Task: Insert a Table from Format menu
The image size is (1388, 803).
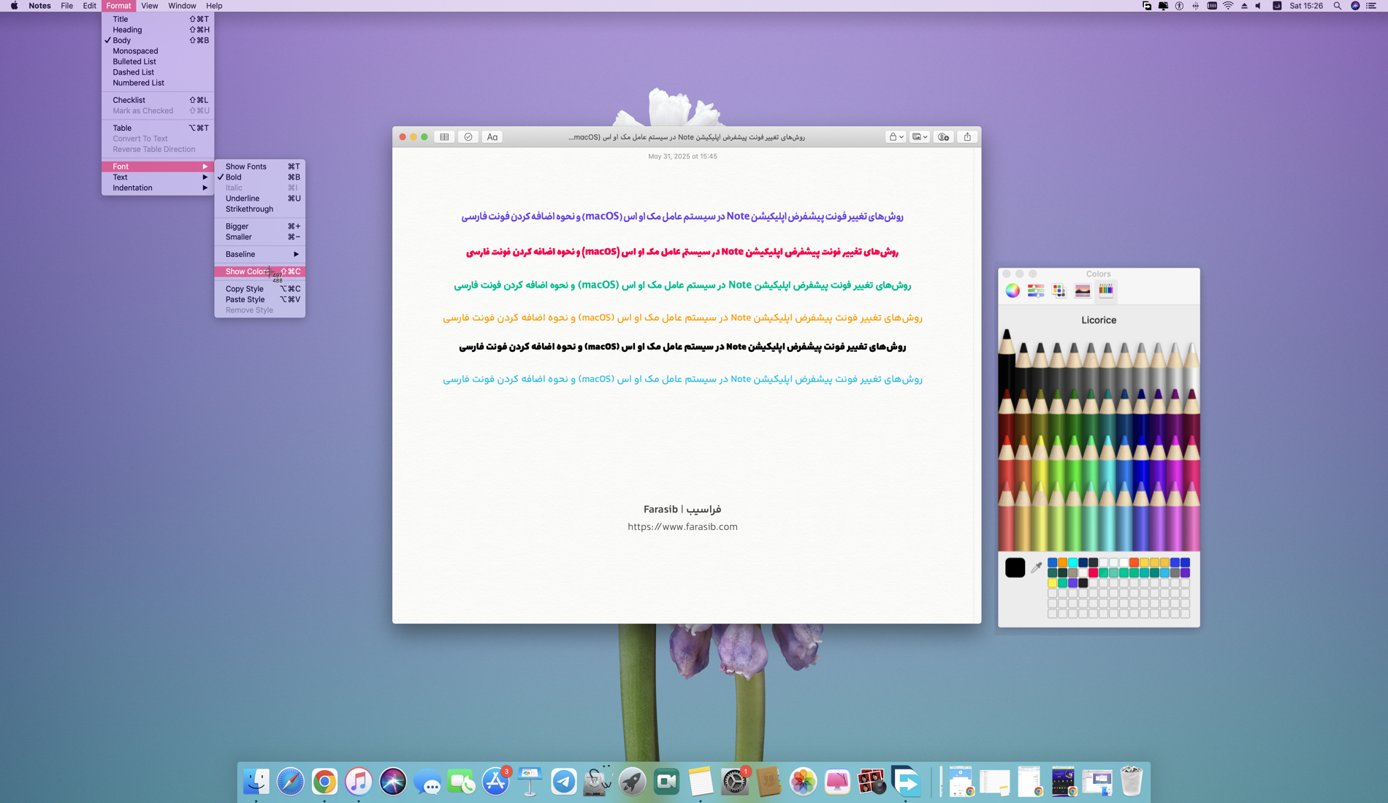Action: pyautogui.click(x=158, y=128)
